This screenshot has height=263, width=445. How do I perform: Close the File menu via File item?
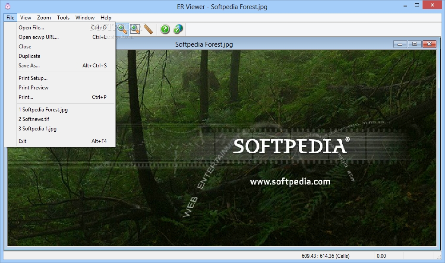click(10, 18)
